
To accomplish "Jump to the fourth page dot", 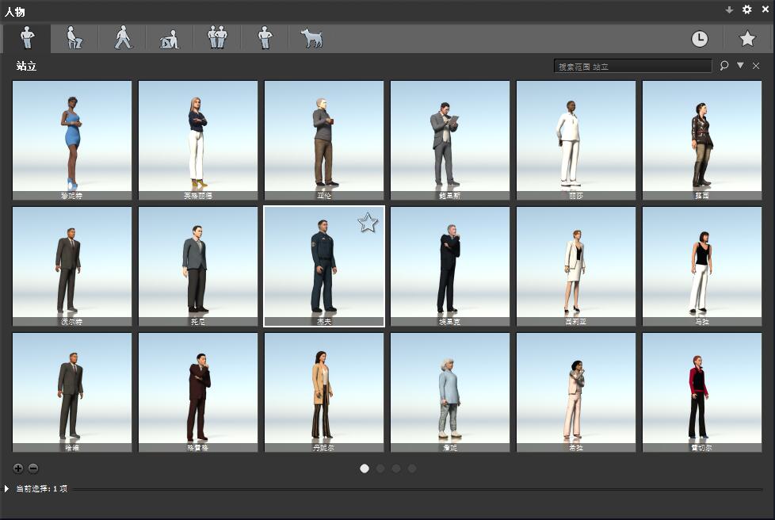I will click(x=412, y=468).
